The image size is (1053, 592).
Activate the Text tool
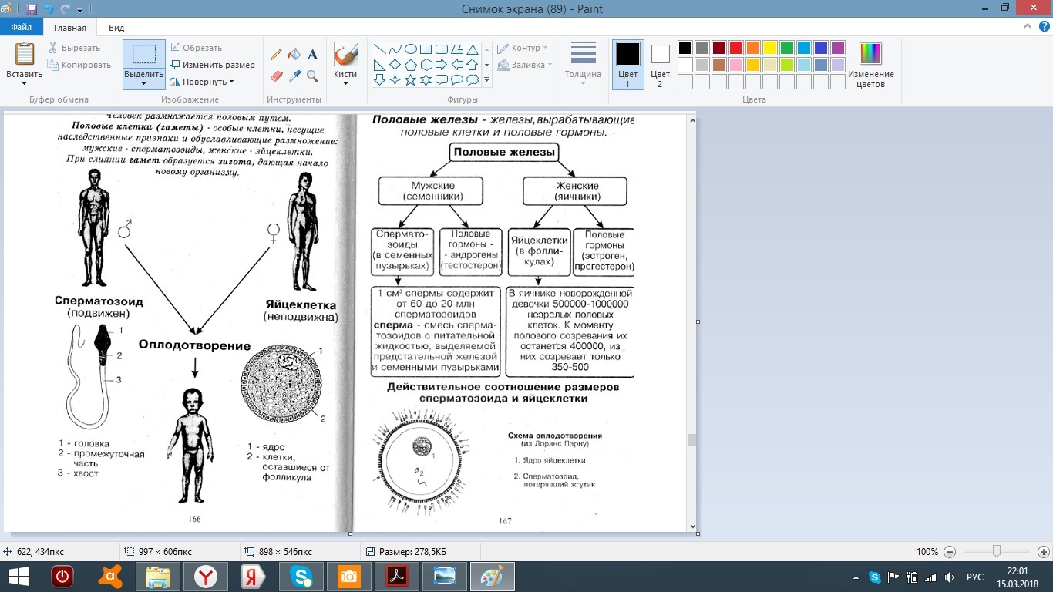pos(312,55)
